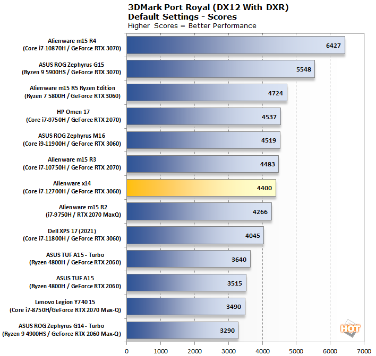Click the 'ASUS ROG Zephyrus M16' label
This screenshot has width=376, height=356.
tap(72, 136)
